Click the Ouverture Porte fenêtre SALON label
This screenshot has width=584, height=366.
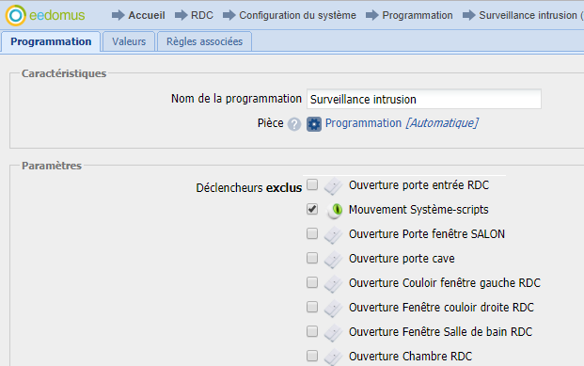427,234
